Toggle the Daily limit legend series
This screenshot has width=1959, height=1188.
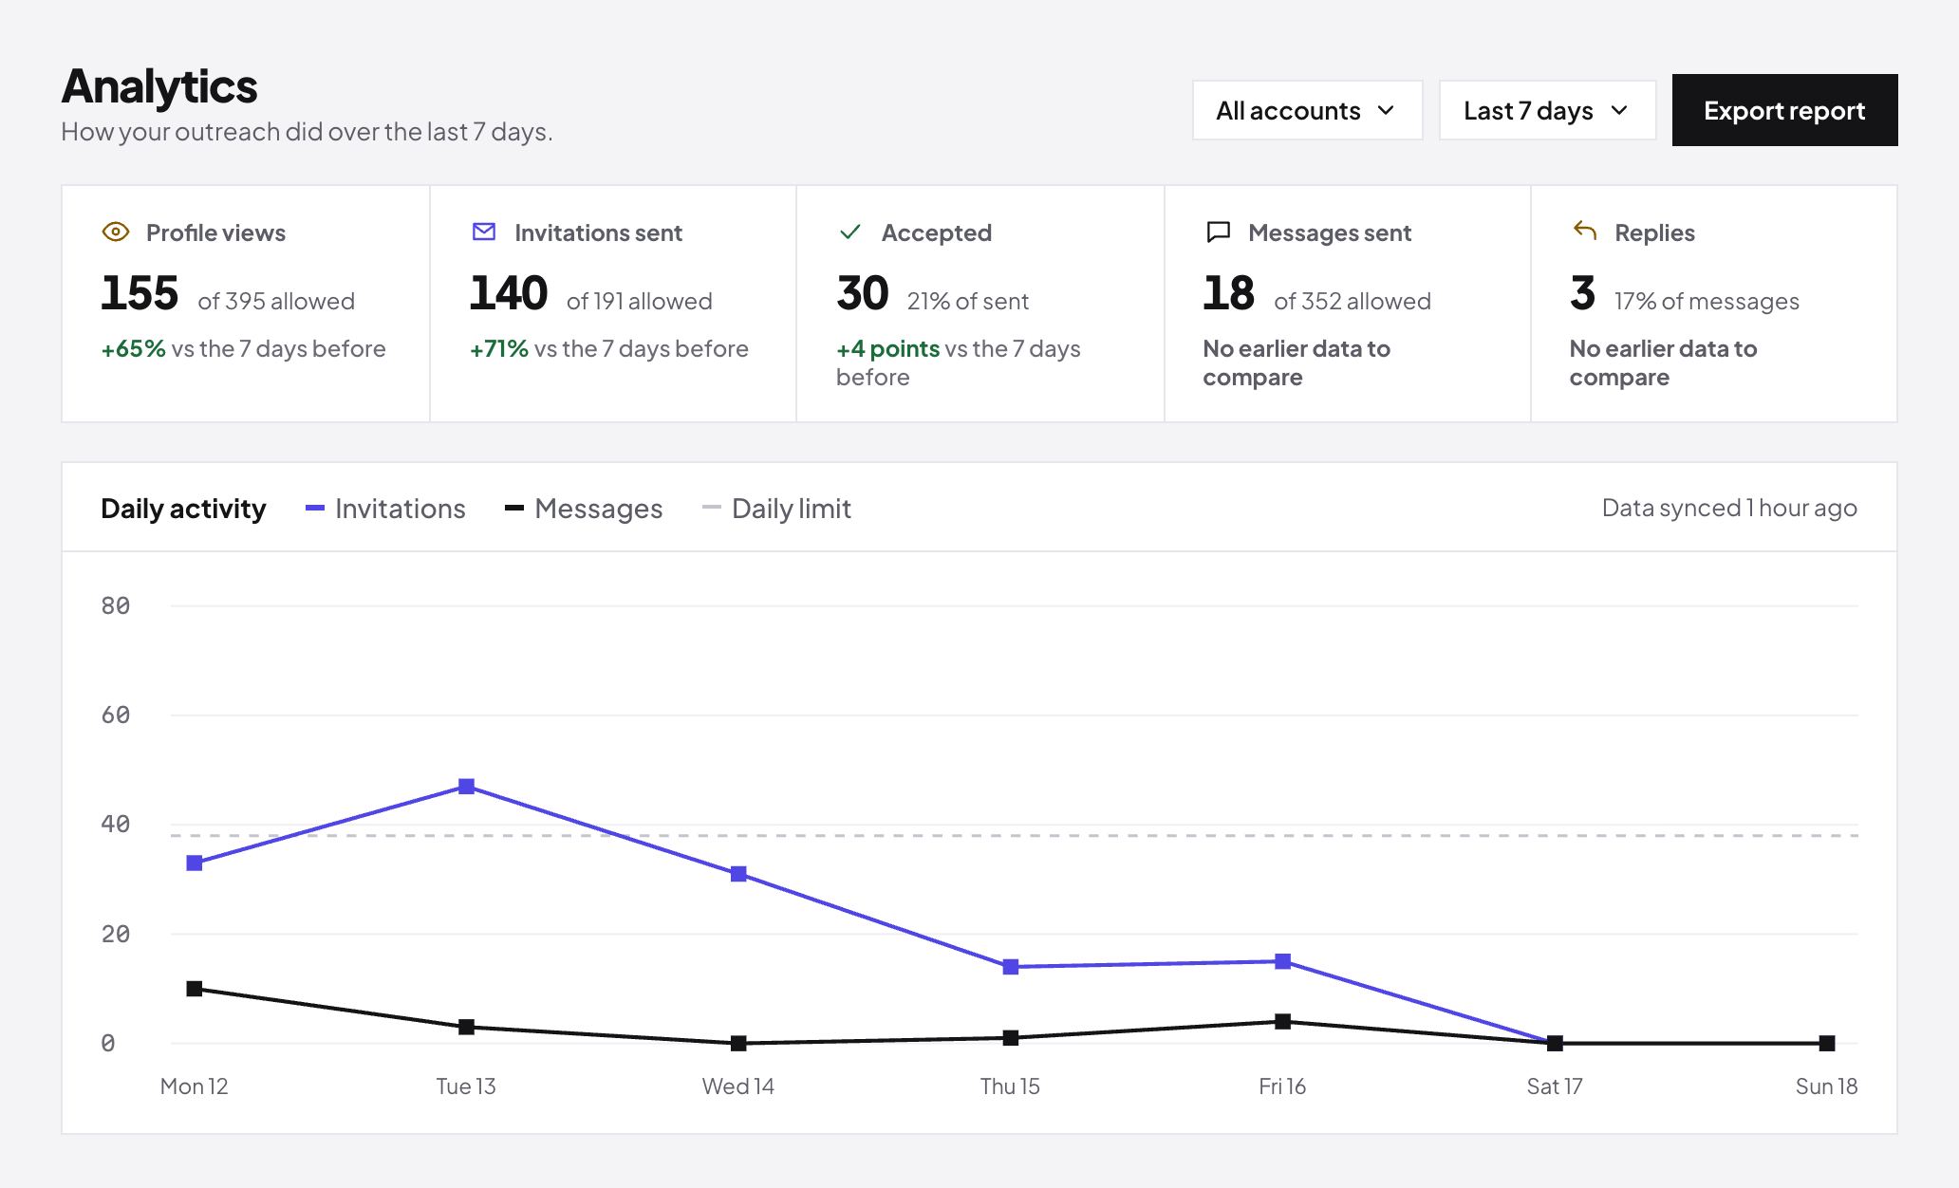(x=776, y=509)
